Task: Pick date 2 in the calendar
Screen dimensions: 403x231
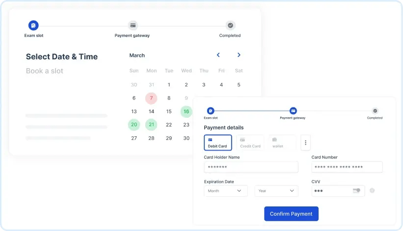Action: pyautogui.click(x=187, y=85)
